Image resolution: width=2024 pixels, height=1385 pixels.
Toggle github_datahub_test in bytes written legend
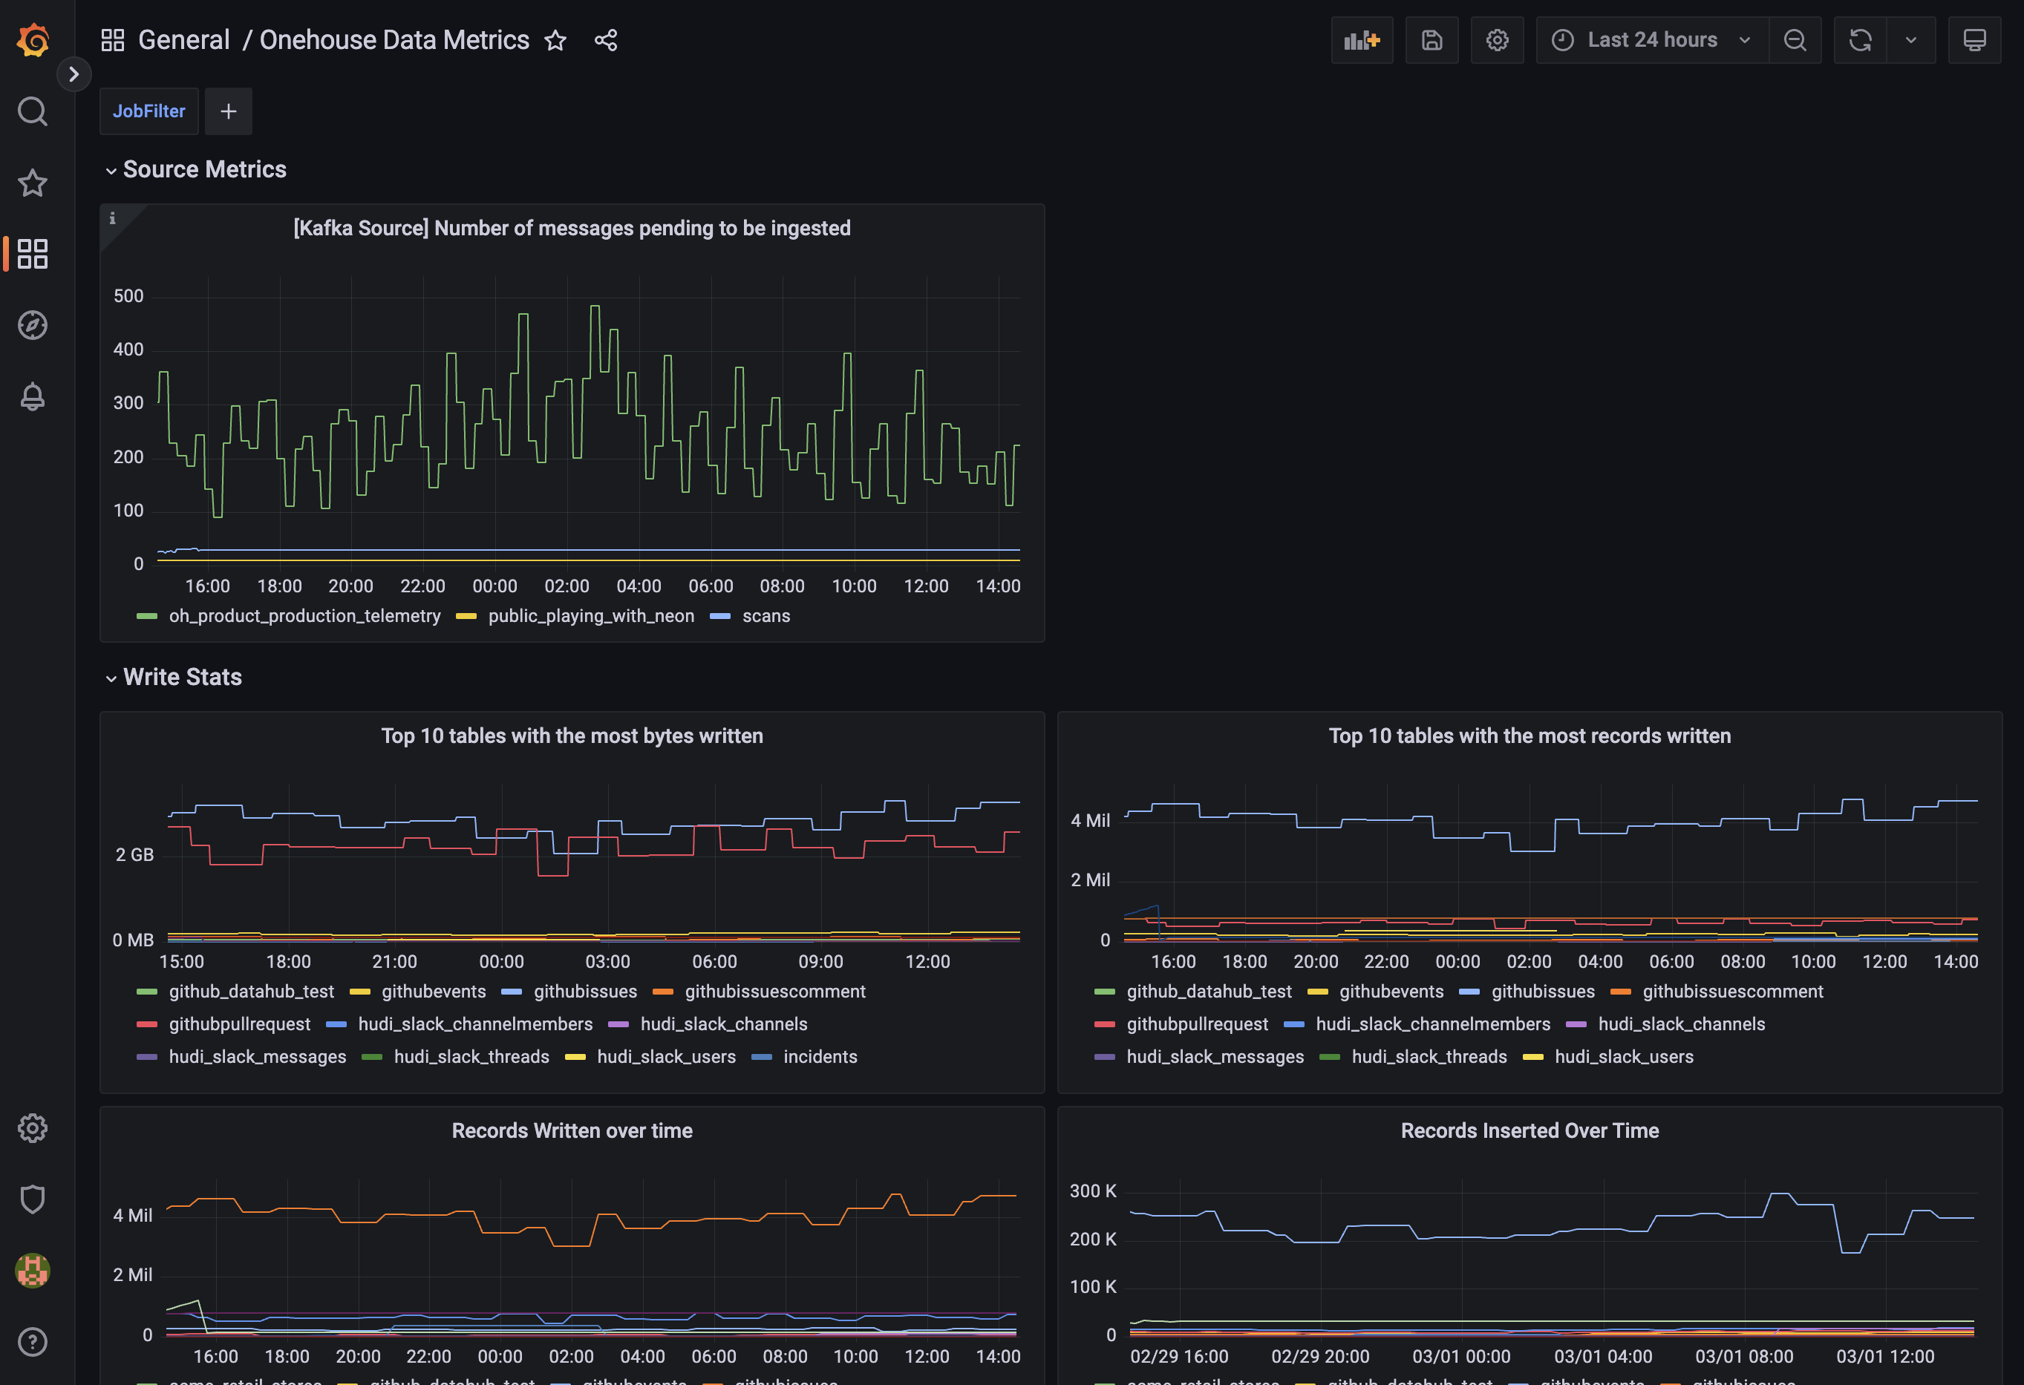[x=251, y=992]
